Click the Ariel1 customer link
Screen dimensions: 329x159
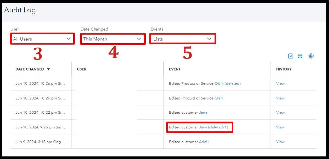tap(204, 142)
